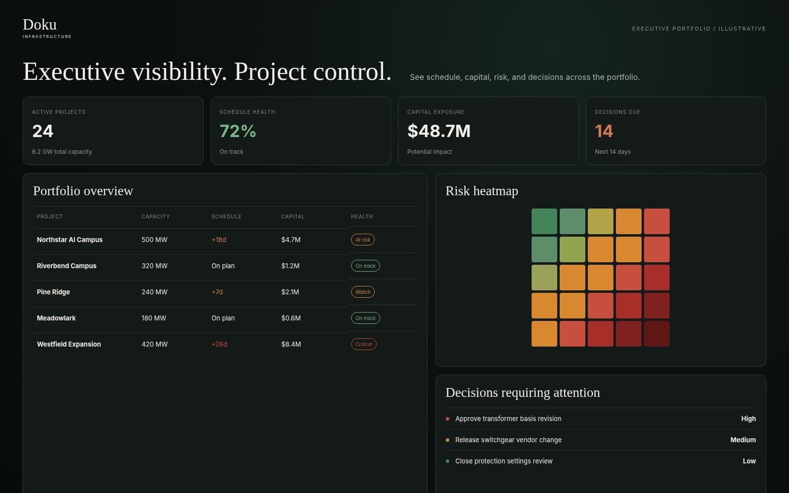
Task: Open Close protection settings review decision
Action: tap(601, 461)
